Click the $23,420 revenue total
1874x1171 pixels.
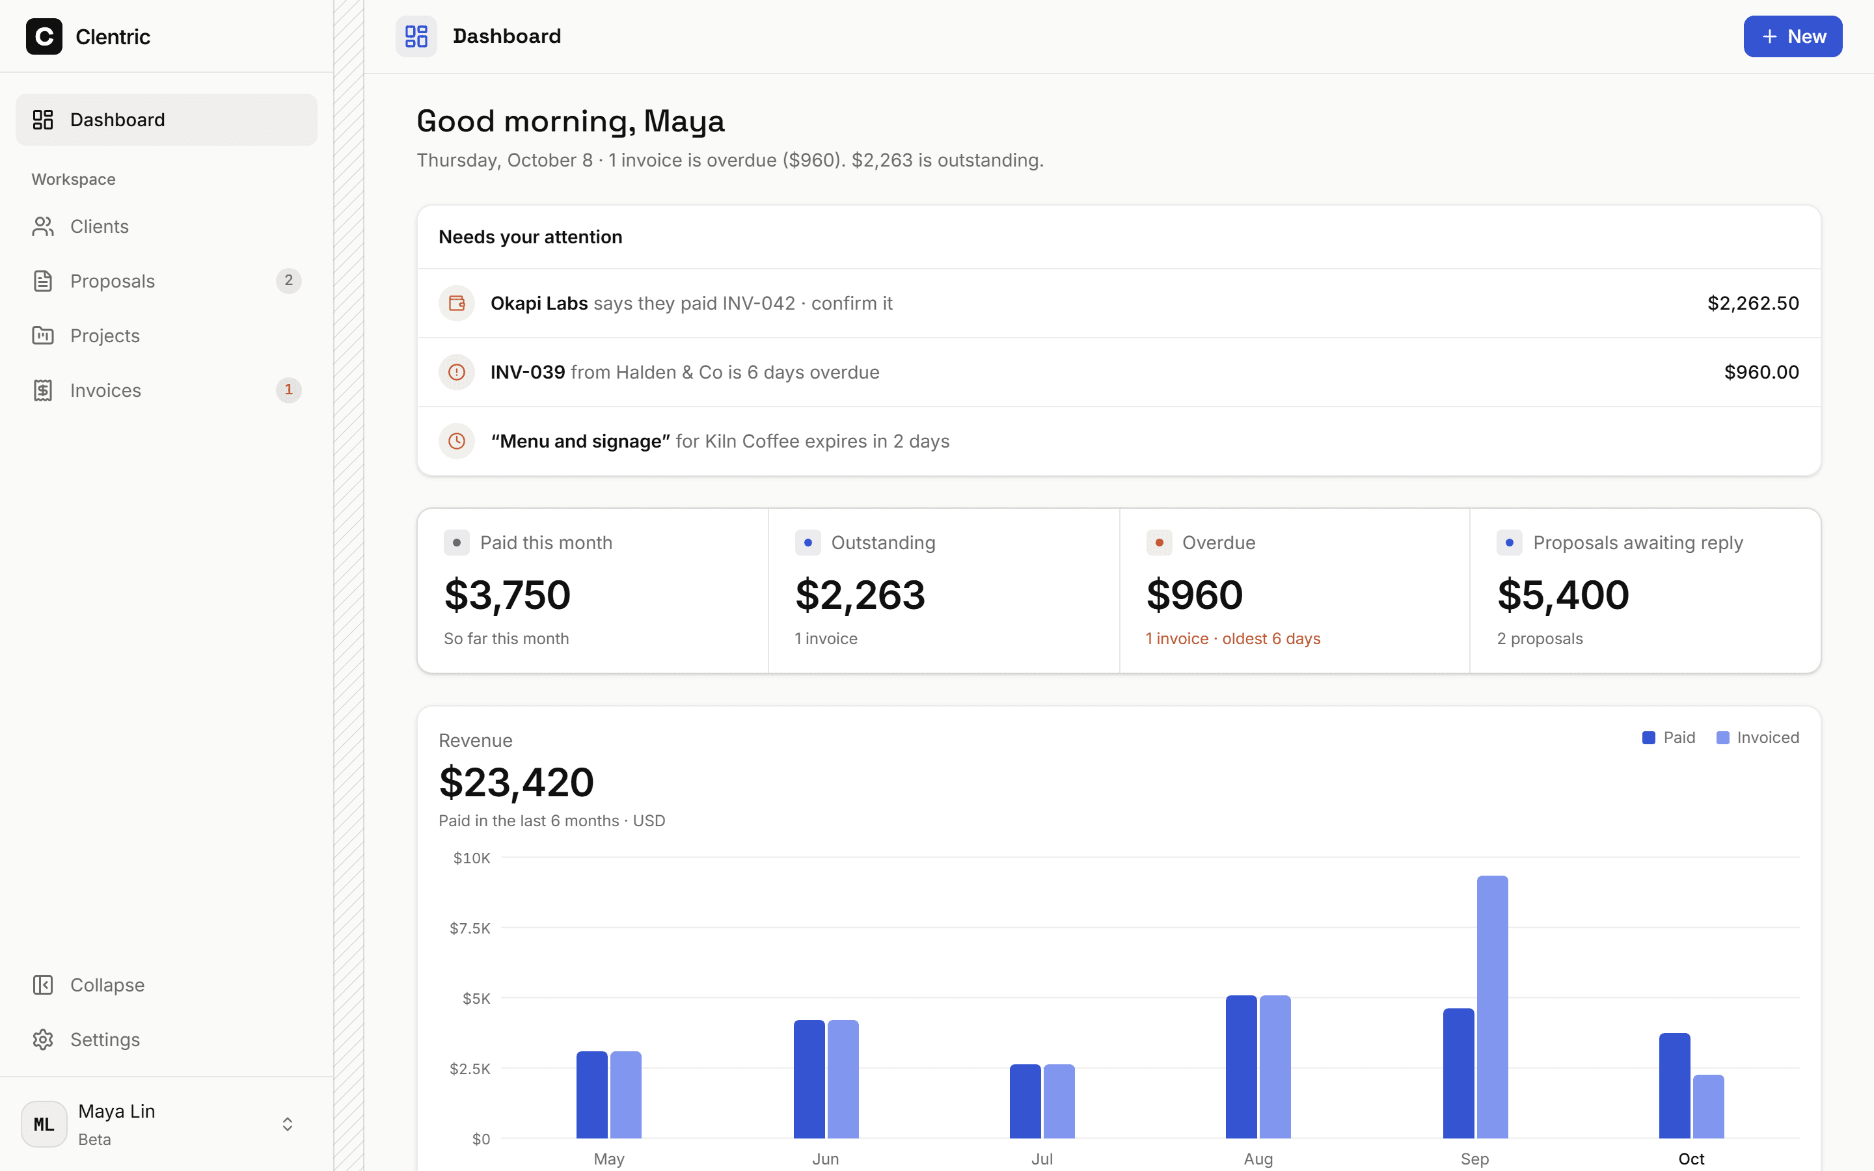517,782
